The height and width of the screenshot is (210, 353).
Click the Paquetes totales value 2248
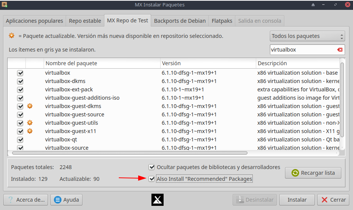pyautogui.click(x=66, y=167)
